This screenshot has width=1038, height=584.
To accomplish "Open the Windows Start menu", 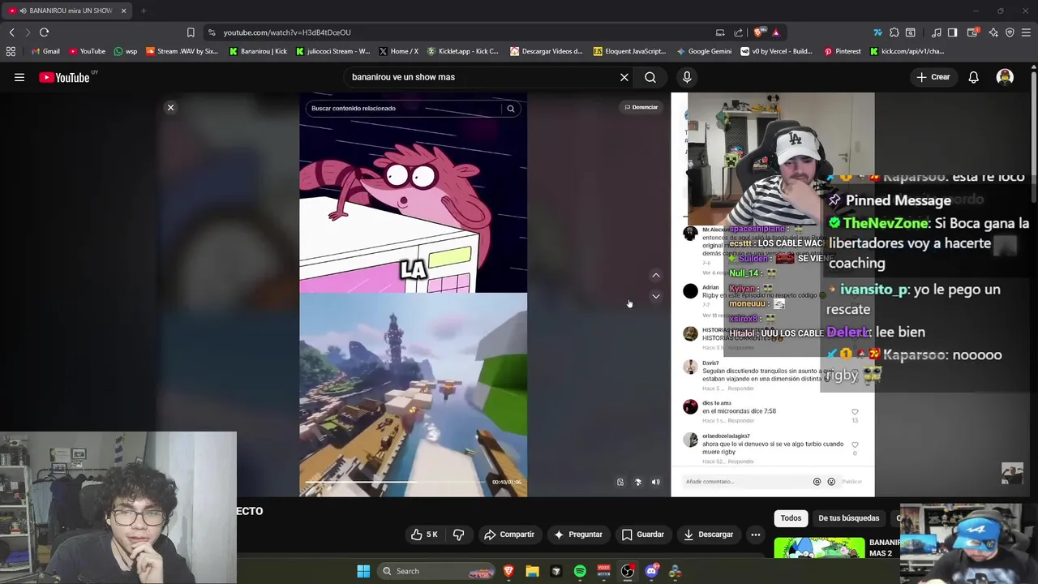I will point(363,571).
